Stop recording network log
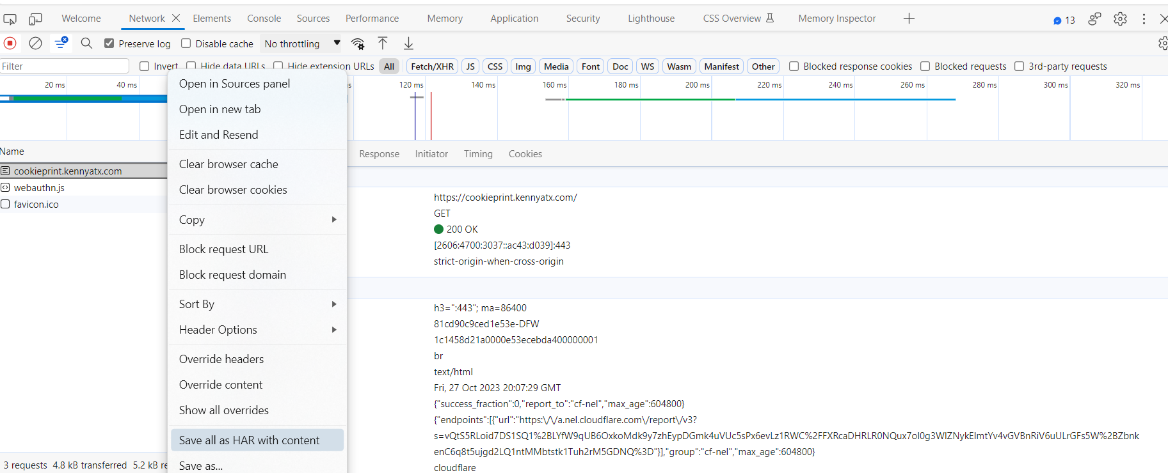Image resolution: width=1168 pixels, height=473 pixels. point(10,43)
